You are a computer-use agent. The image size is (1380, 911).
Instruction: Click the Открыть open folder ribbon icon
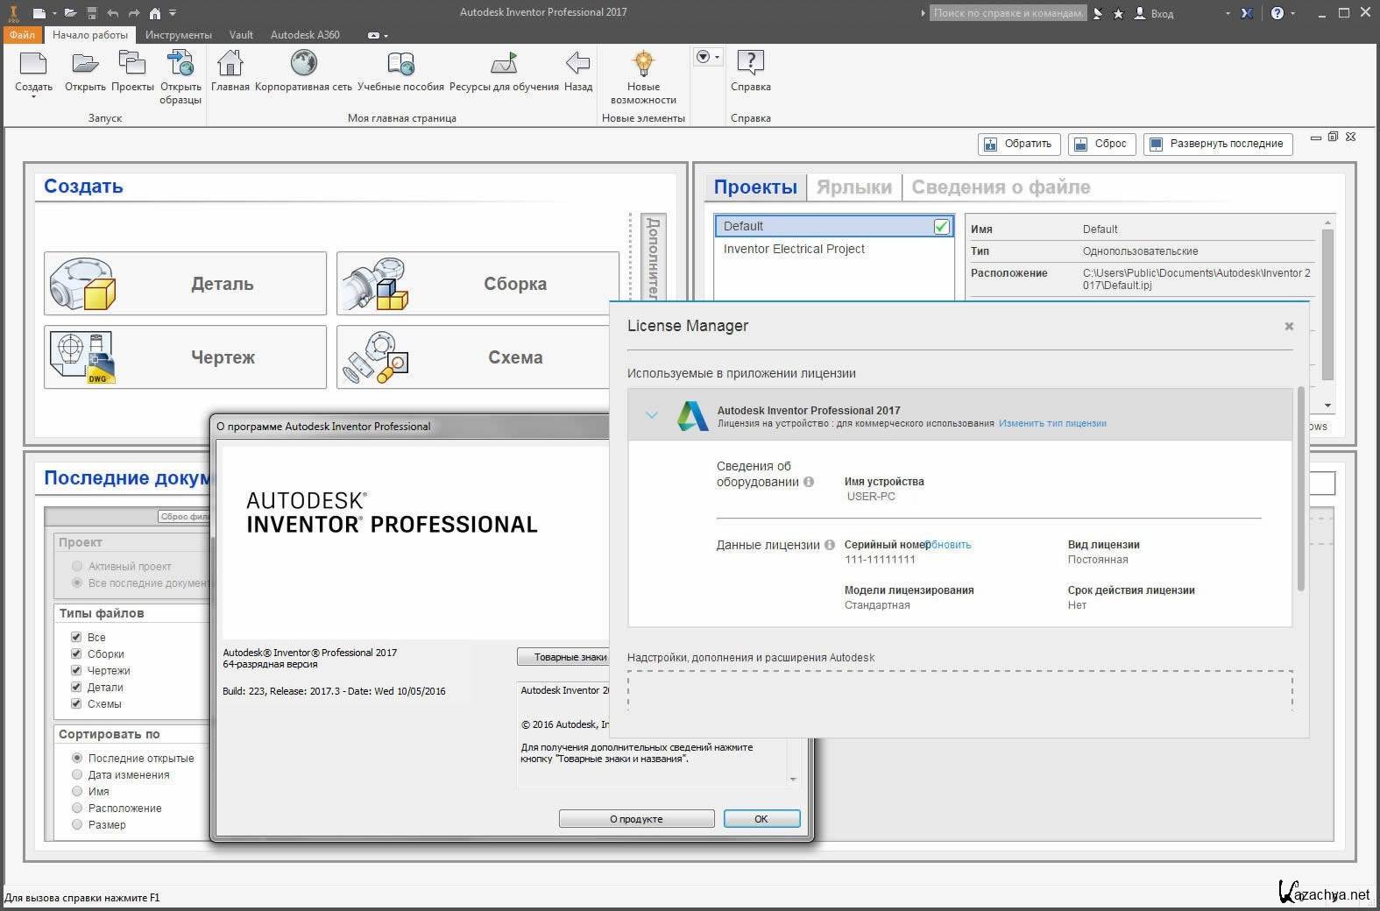pos(85,63)
